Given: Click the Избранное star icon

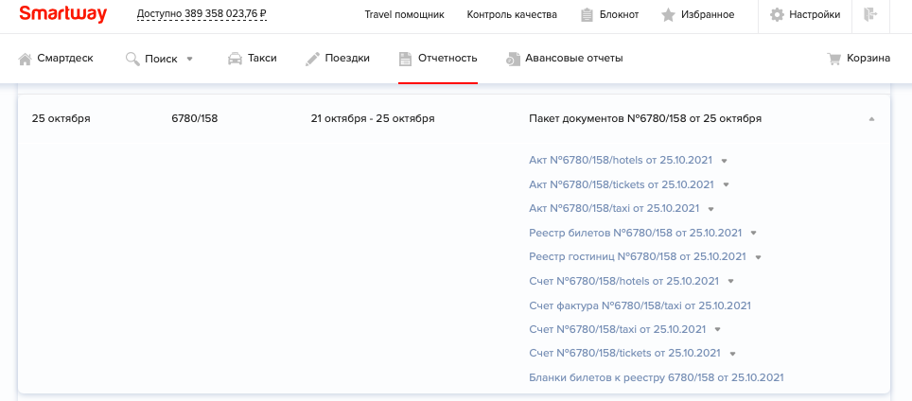Looking at the screenshot, I should point(668,15).
